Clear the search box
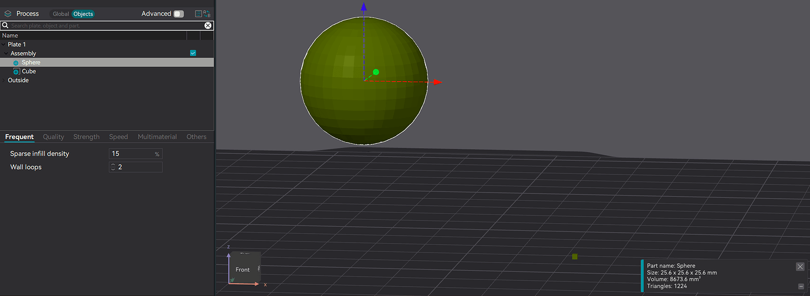 coord(208,26)
